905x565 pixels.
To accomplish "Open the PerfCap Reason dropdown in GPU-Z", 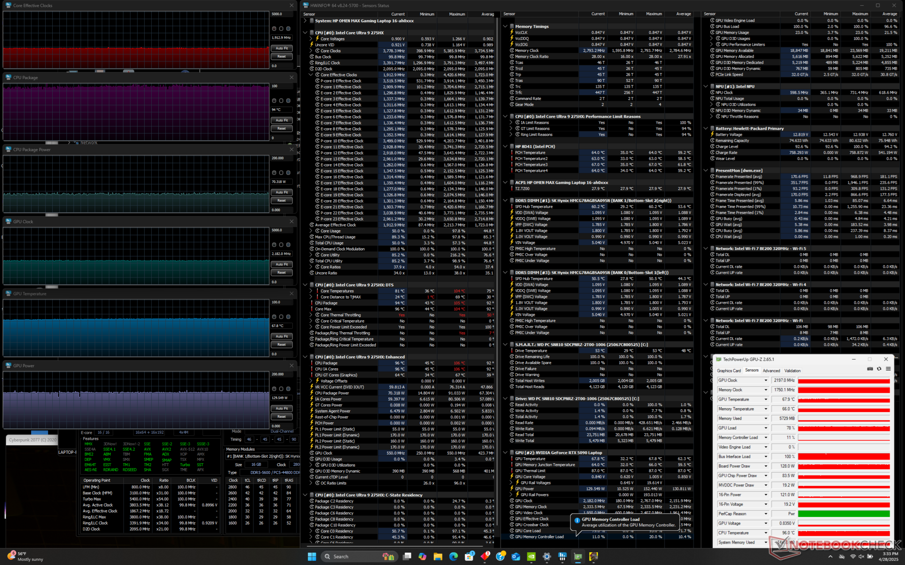I will (x=765, y=514).
